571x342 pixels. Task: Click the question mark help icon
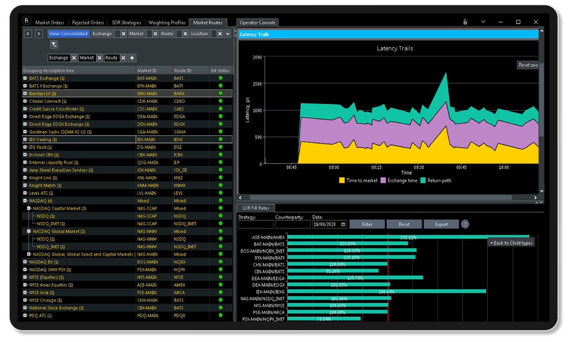[x=465, y=224]
